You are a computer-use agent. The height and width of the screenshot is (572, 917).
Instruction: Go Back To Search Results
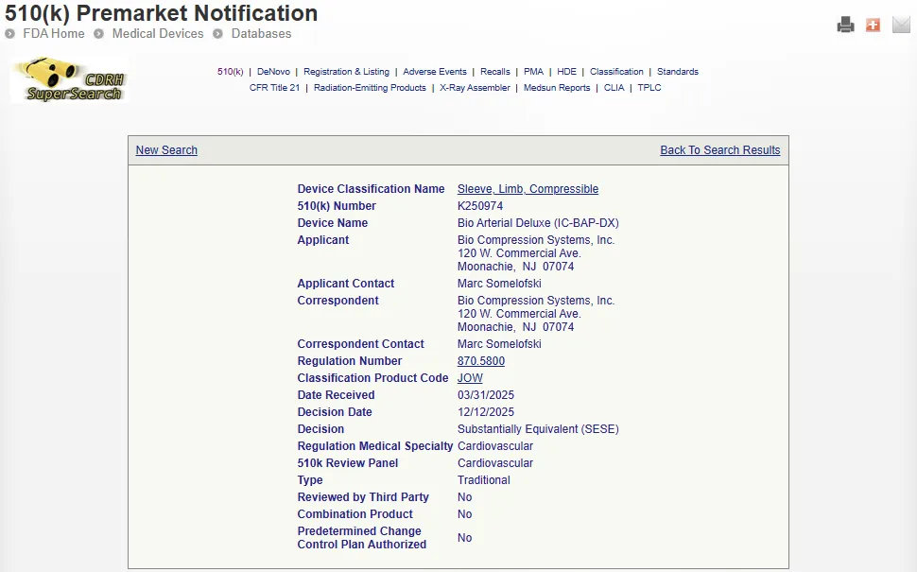[720, 150]
